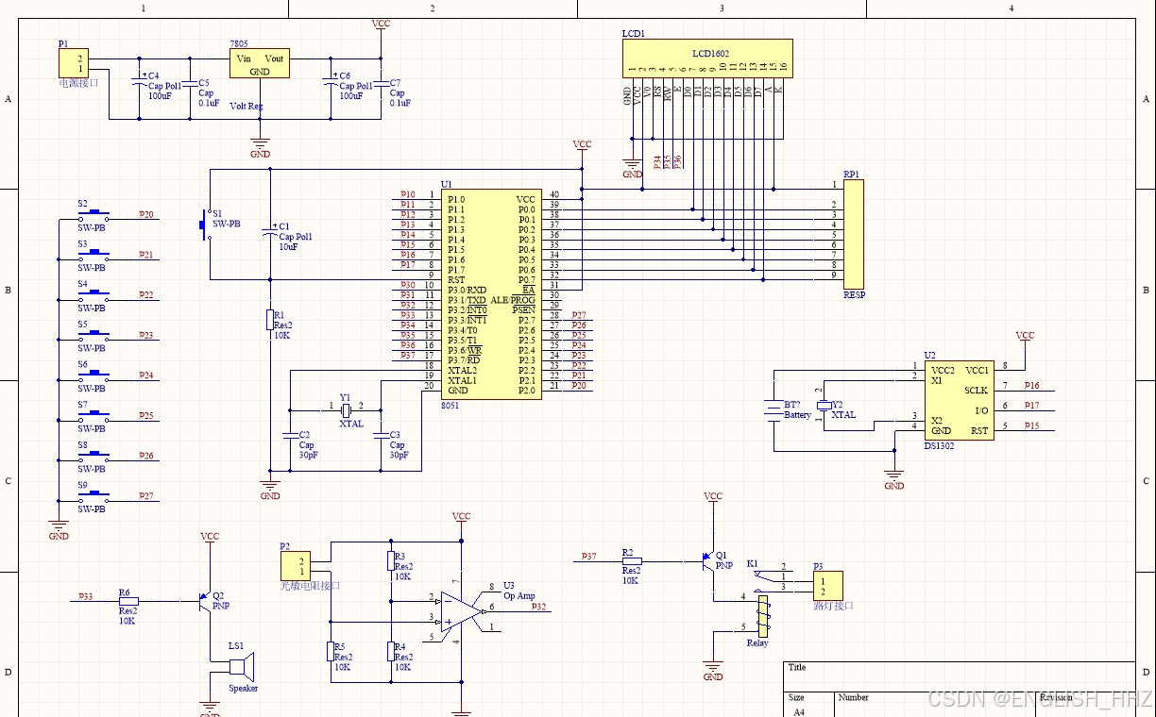Select capacitor C1 10uF symbol
1156x717 pixels.
[270, 230]
